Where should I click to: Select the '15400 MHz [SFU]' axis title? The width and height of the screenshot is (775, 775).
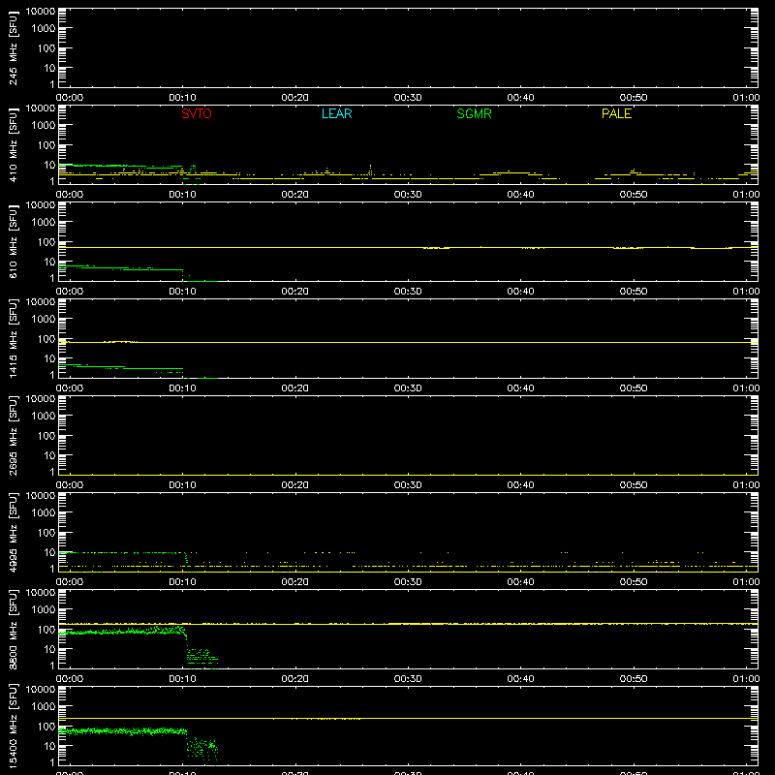point(13,726)
